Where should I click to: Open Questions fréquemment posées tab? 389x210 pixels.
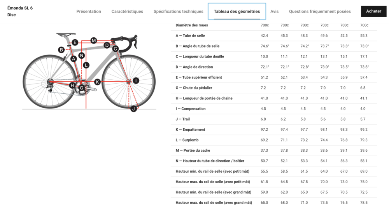pyautogui.click(x=320, y=12)
